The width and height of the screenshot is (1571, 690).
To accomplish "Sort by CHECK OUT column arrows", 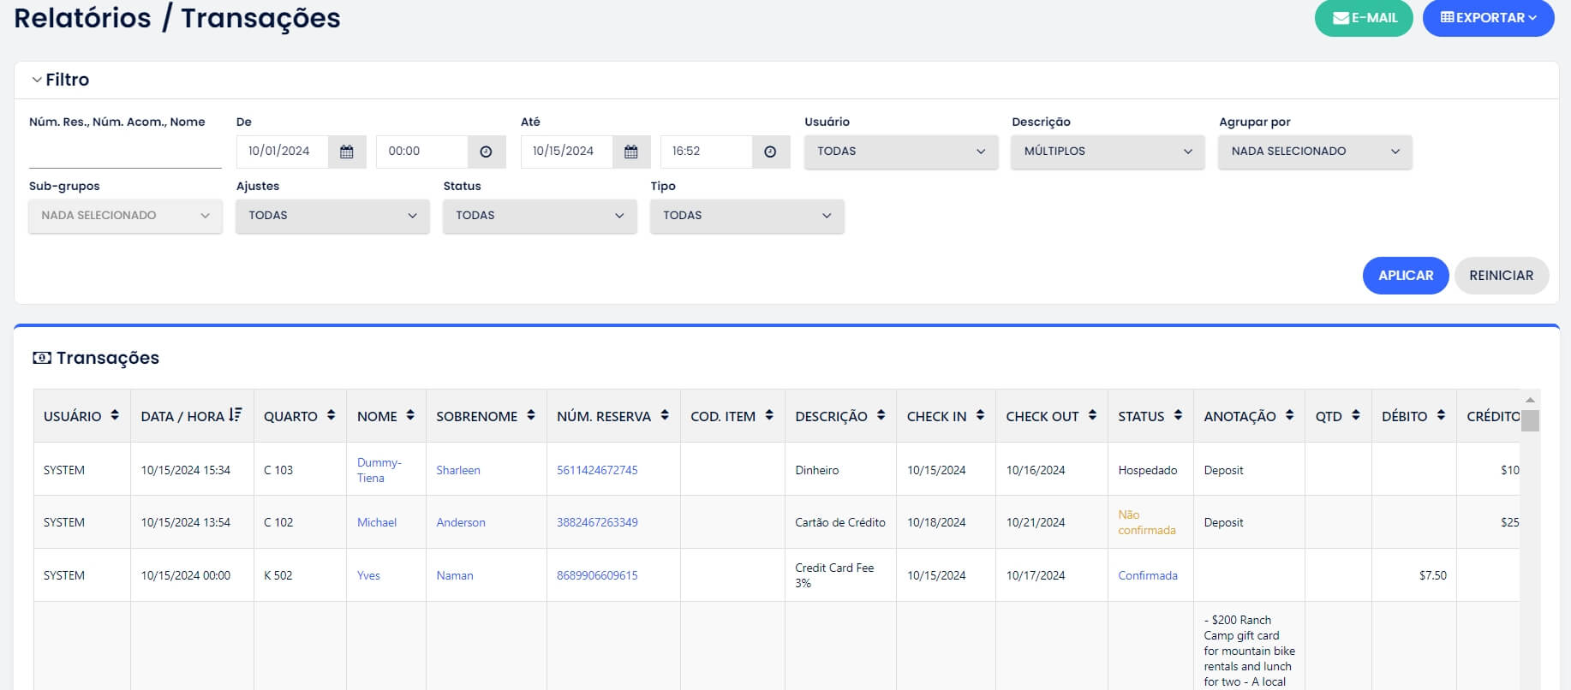I will pyautogui.click(x=1092, y=415).
